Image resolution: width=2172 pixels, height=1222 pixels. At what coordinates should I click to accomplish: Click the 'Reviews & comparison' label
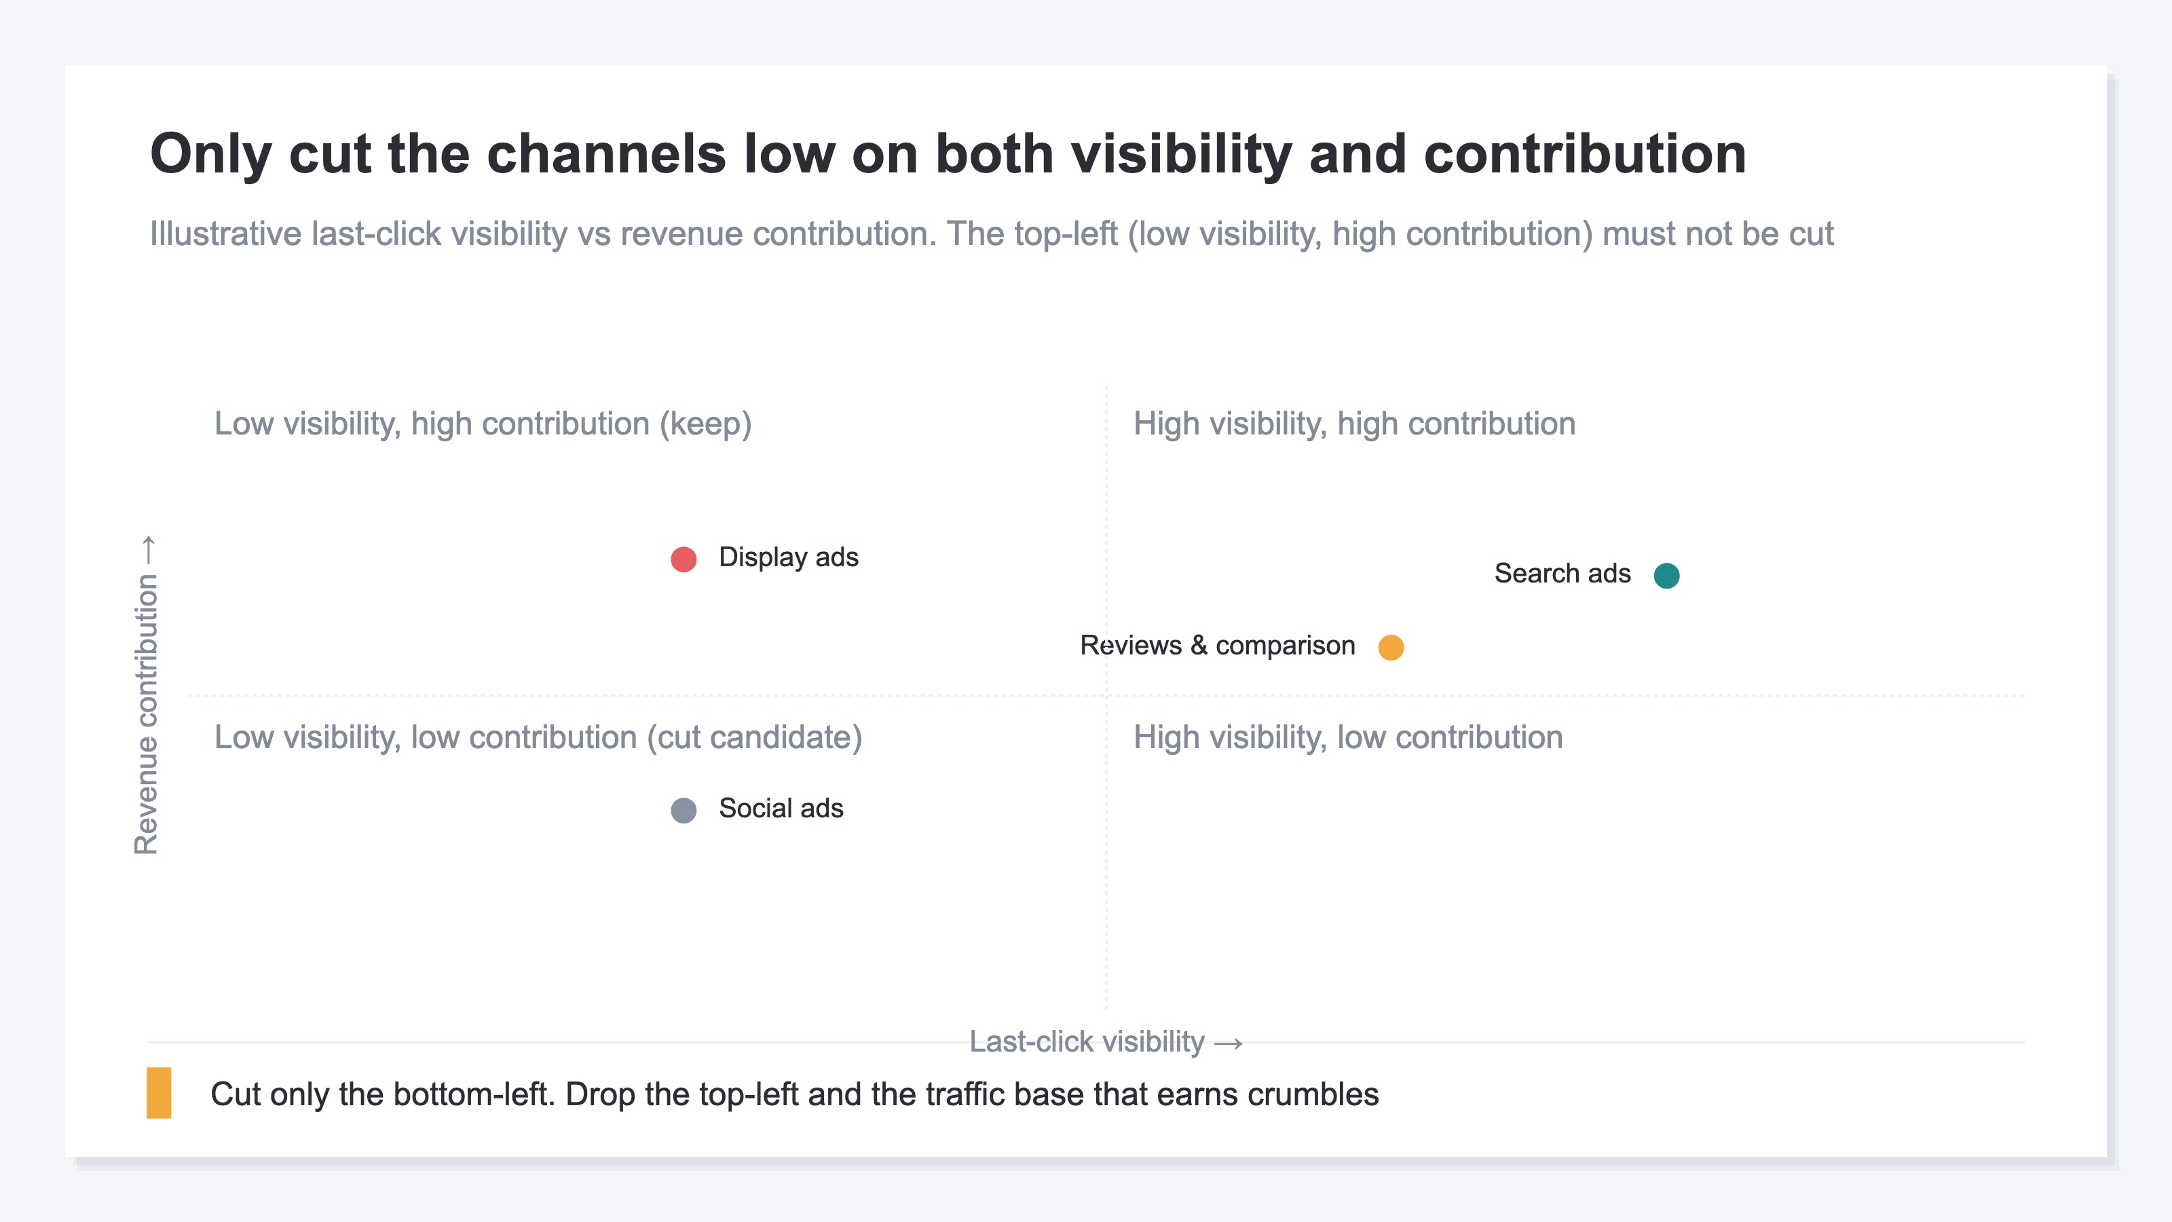1218,645
